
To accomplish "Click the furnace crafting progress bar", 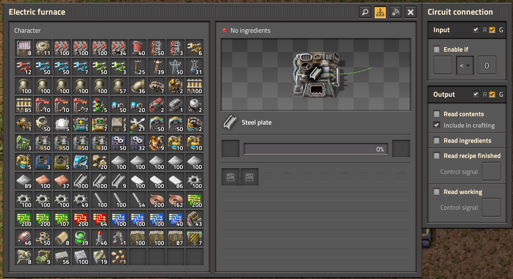I will tap(316, 149).
